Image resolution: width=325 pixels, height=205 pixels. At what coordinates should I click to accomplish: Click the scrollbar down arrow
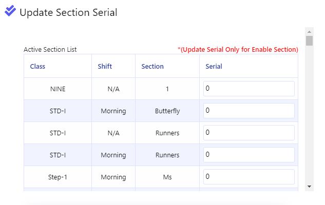309,187
